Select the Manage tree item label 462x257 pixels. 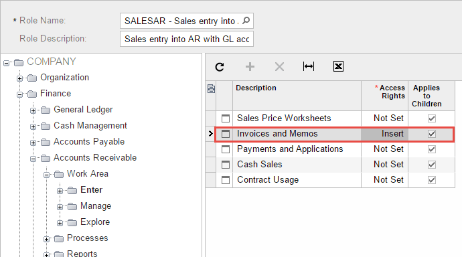96,205
